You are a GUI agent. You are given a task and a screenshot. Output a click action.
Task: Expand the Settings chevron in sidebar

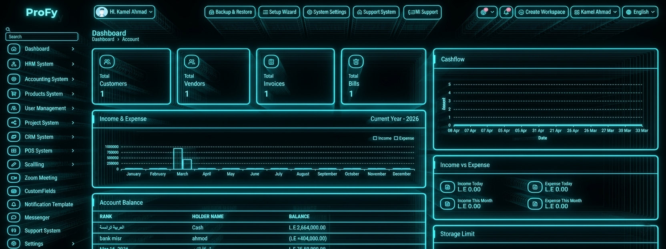tap(73, 243)
